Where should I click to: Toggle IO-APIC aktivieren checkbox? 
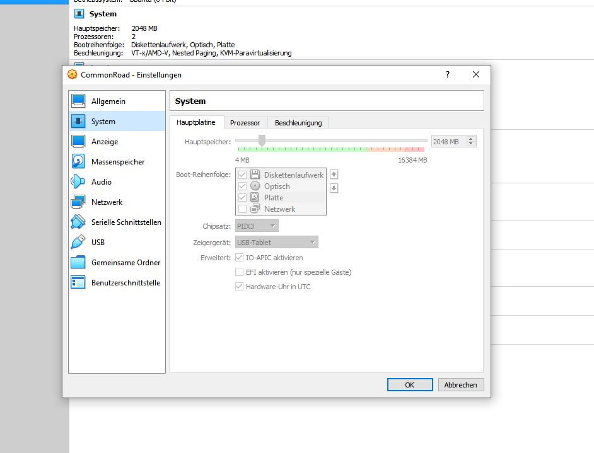240,258
